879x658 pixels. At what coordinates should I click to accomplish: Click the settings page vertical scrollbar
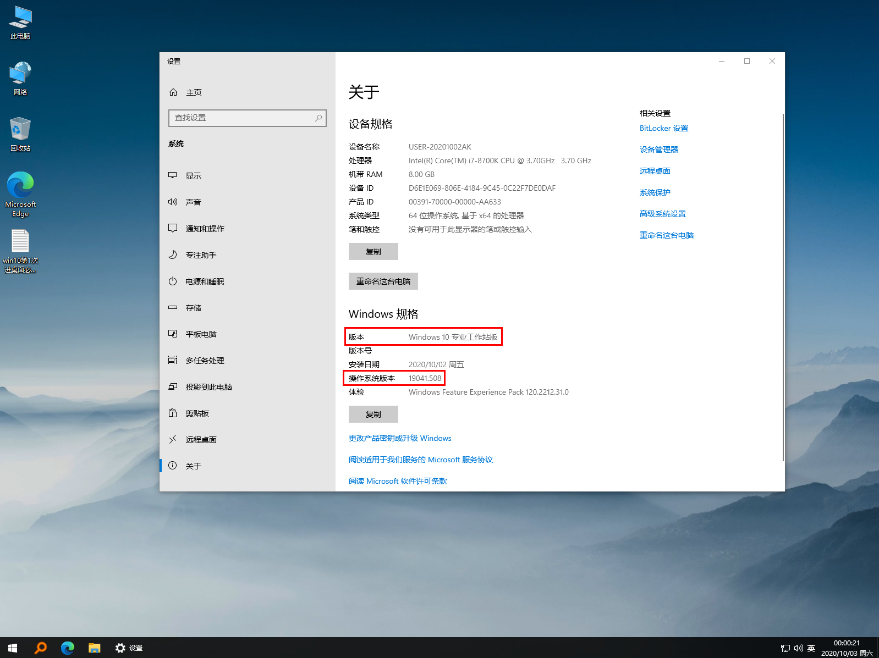(783, 287)
